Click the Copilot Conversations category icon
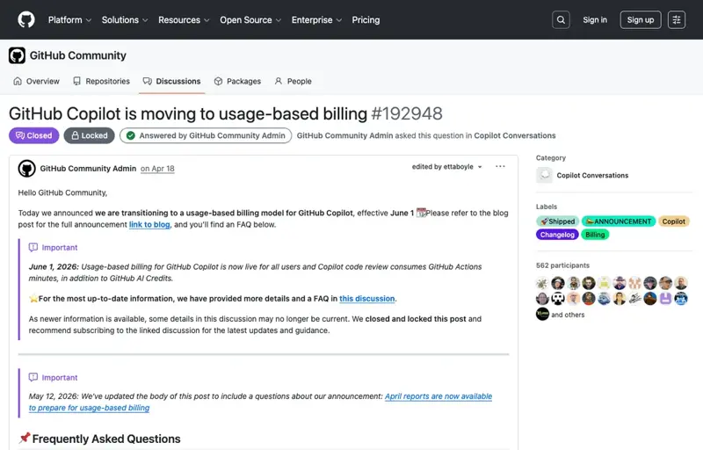 544,175
